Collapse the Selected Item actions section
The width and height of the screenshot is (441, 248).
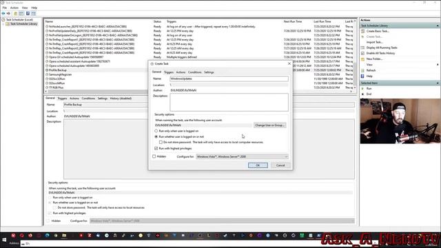pos(438,83)
